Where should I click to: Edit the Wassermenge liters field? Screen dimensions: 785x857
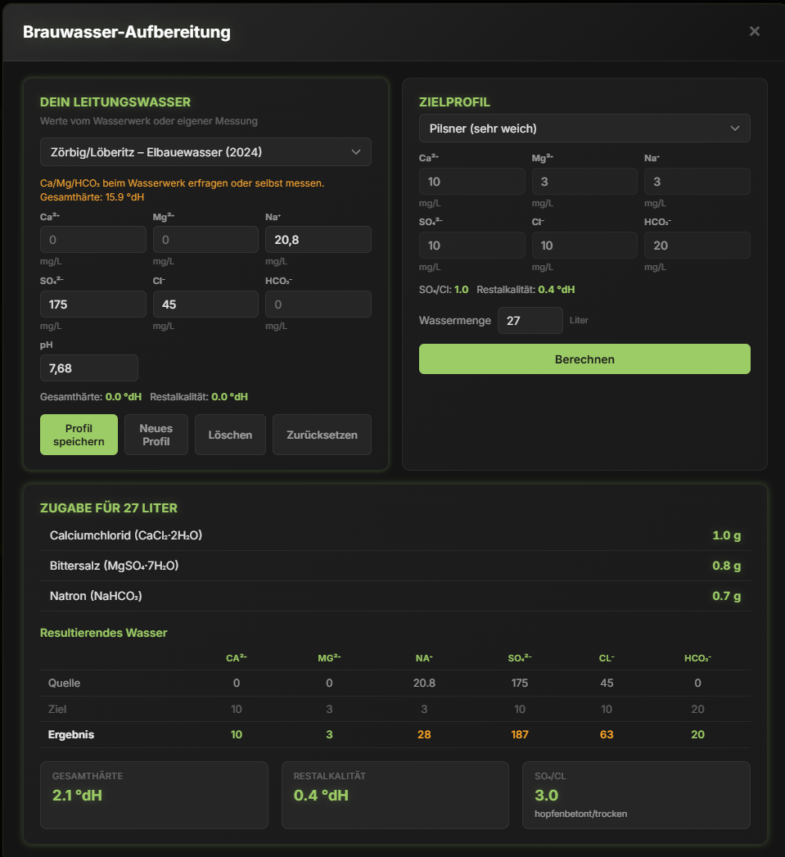530,321
